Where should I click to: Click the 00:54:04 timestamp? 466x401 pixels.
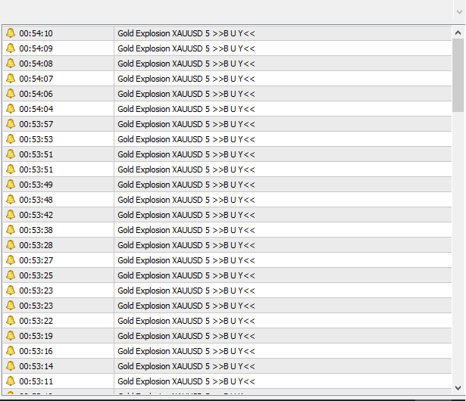tap(36, 109)
